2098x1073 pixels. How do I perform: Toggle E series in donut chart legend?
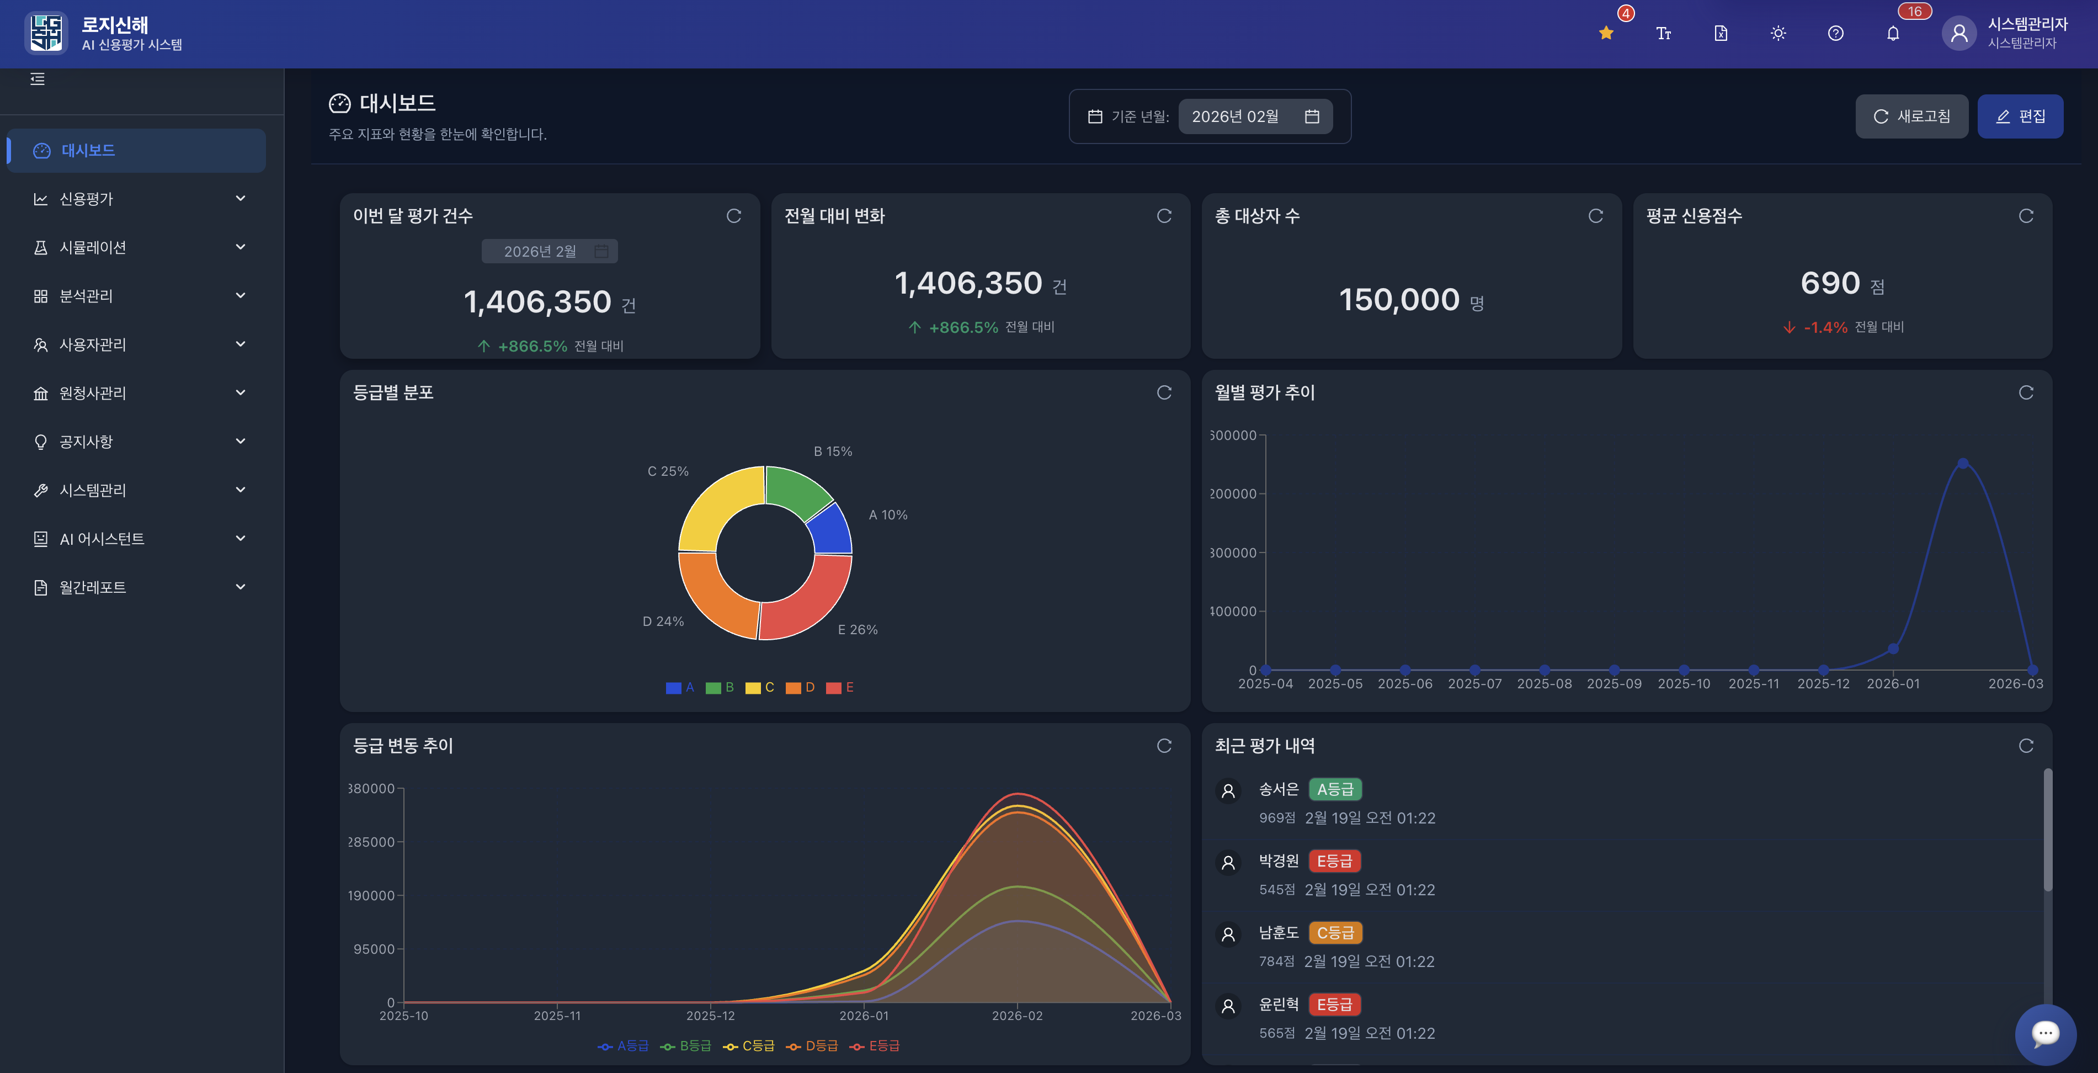pyautogui.click(x=840, y=688)
